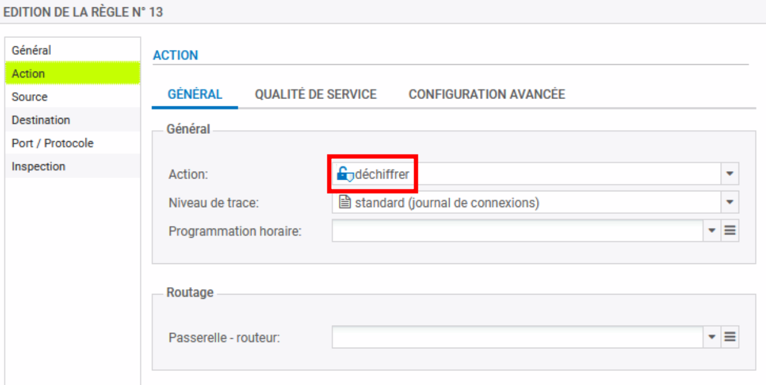766x385 pixels.
Task: Open the Destination section in sidebar
Action: click(41, 120)
